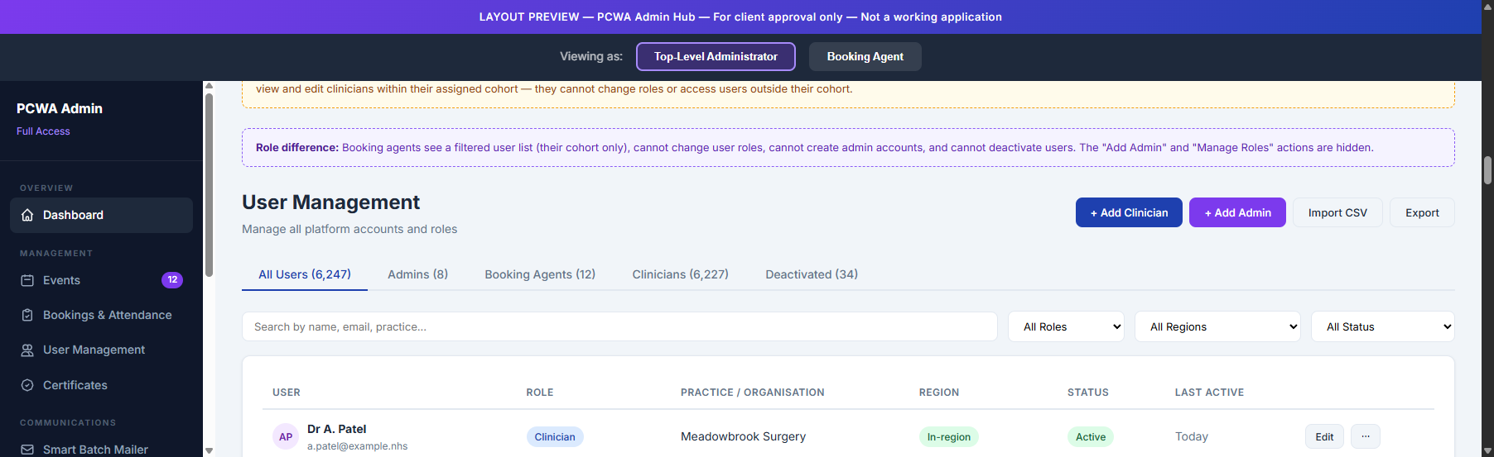Viewport: 1494px width, 457px height.
Task: Click the Events calendar icon
Action: pos(27,280)
